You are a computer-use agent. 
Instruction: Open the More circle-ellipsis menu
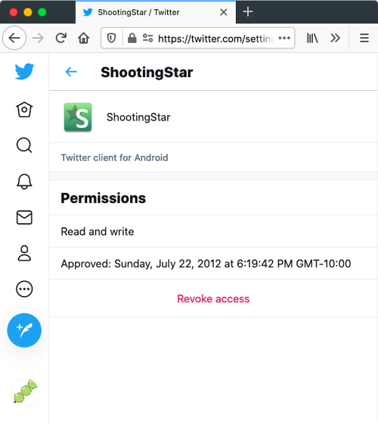[x=24, y=289]
